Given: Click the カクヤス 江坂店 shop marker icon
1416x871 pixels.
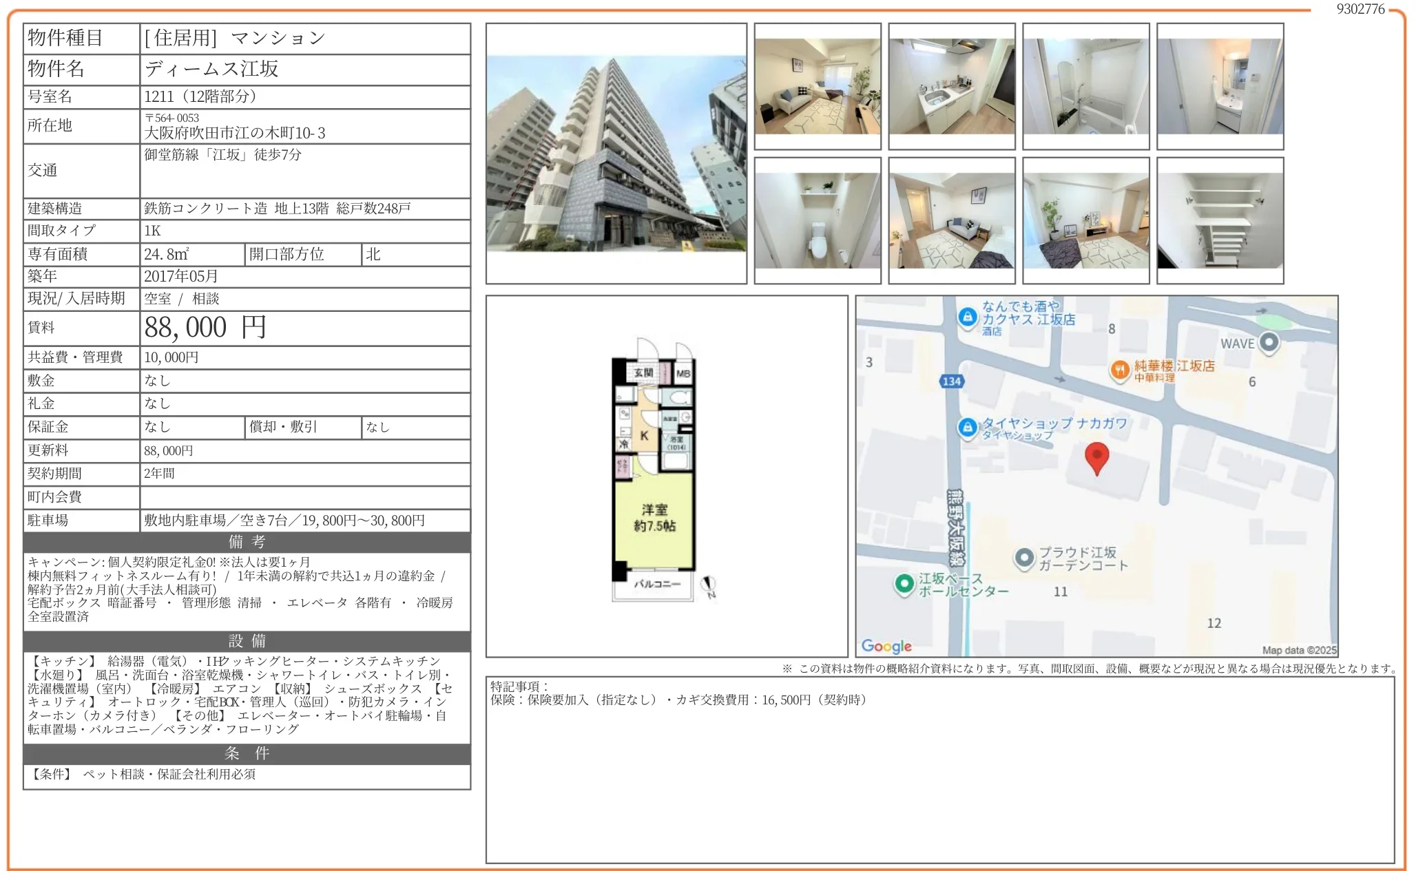Looking at the screenshot, I should pos(968,317).
